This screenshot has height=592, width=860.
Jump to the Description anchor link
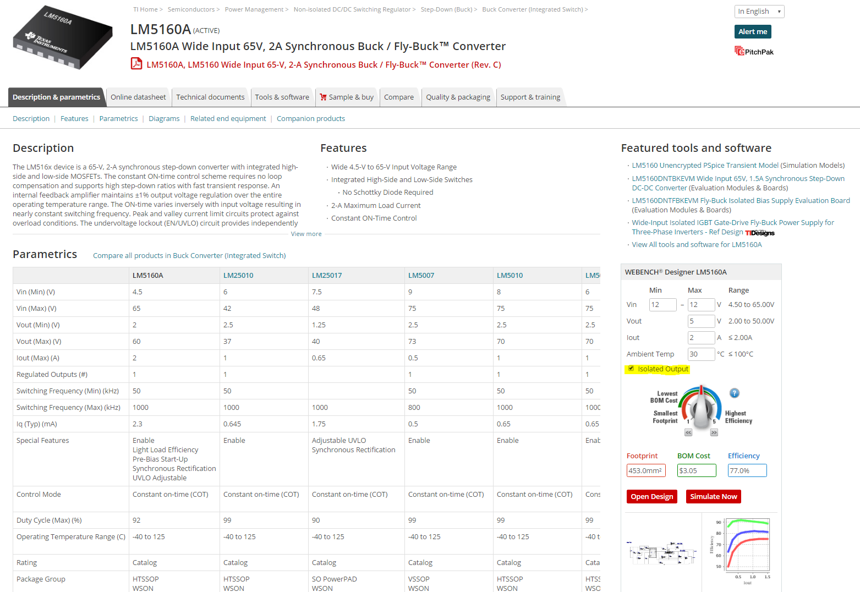click(x=31, y=118)
